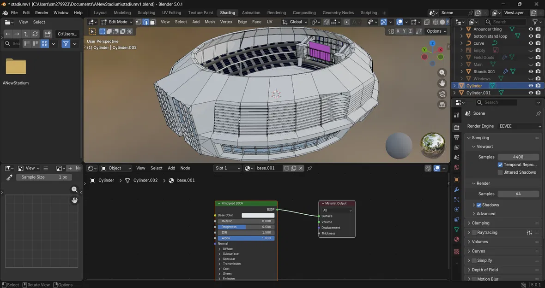Switch to orthographic grid view icon
Screen dimensions: 545x288
coord(442,104)
